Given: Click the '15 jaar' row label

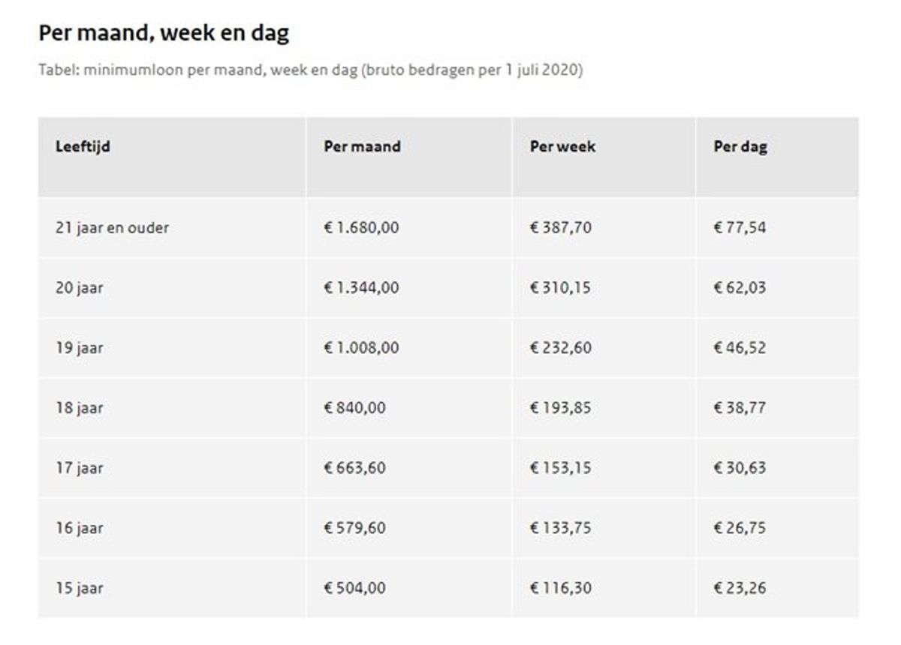Looking at the screenshot, I should pyautogui.click(x=79, y=588).
